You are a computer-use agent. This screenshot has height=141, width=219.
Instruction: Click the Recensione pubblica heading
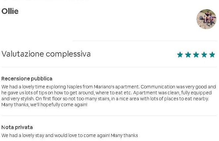click(27, 79)
